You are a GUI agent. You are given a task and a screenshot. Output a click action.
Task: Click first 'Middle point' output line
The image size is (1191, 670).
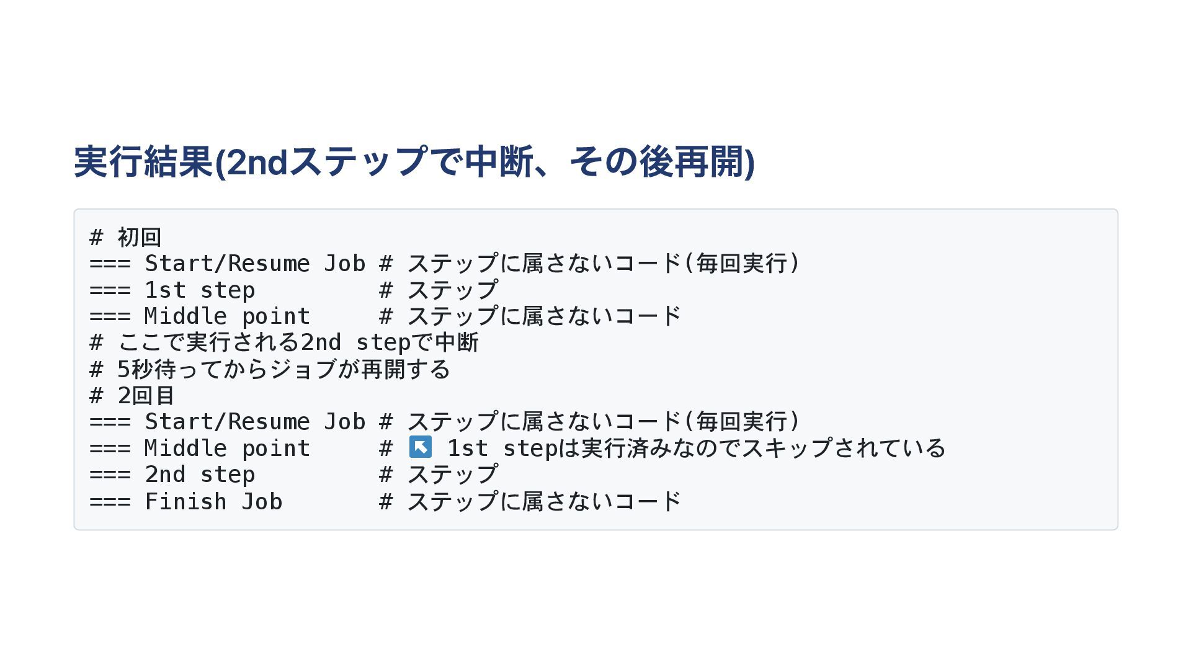[199, 316]
